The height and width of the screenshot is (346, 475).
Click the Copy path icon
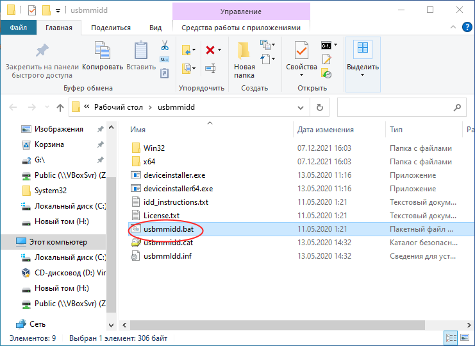pos(165,59)
